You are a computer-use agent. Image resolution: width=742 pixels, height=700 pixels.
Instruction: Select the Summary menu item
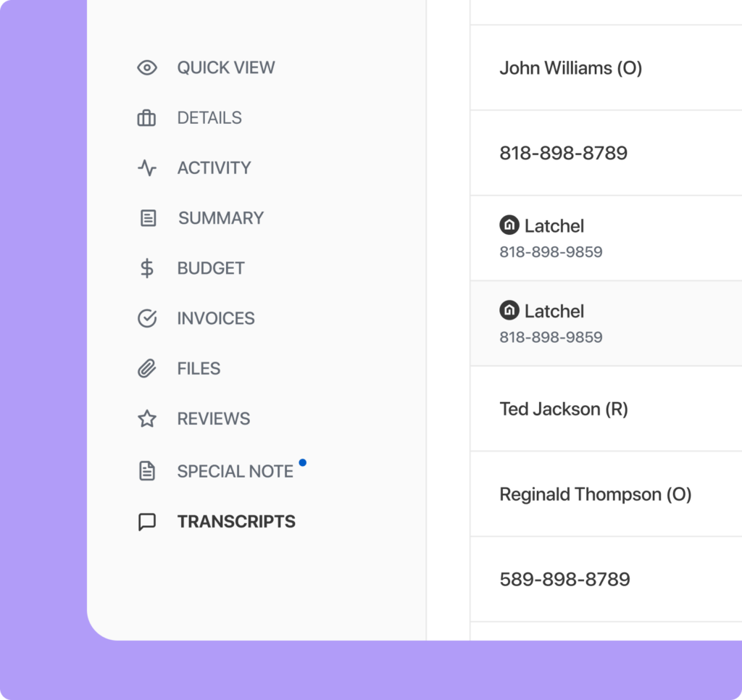[221, 217]
